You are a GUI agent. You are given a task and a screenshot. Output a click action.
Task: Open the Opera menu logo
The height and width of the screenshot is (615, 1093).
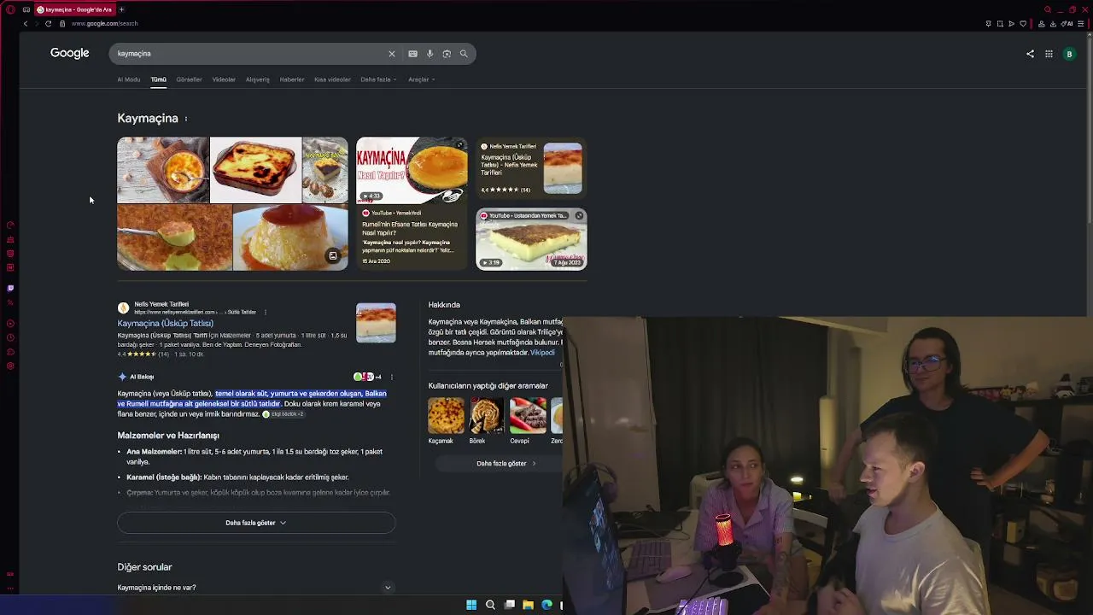pyautogui.click(x=10, y=9)
